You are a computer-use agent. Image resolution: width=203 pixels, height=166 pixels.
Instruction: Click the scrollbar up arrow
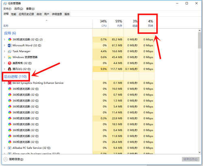[x=200, y=31]
